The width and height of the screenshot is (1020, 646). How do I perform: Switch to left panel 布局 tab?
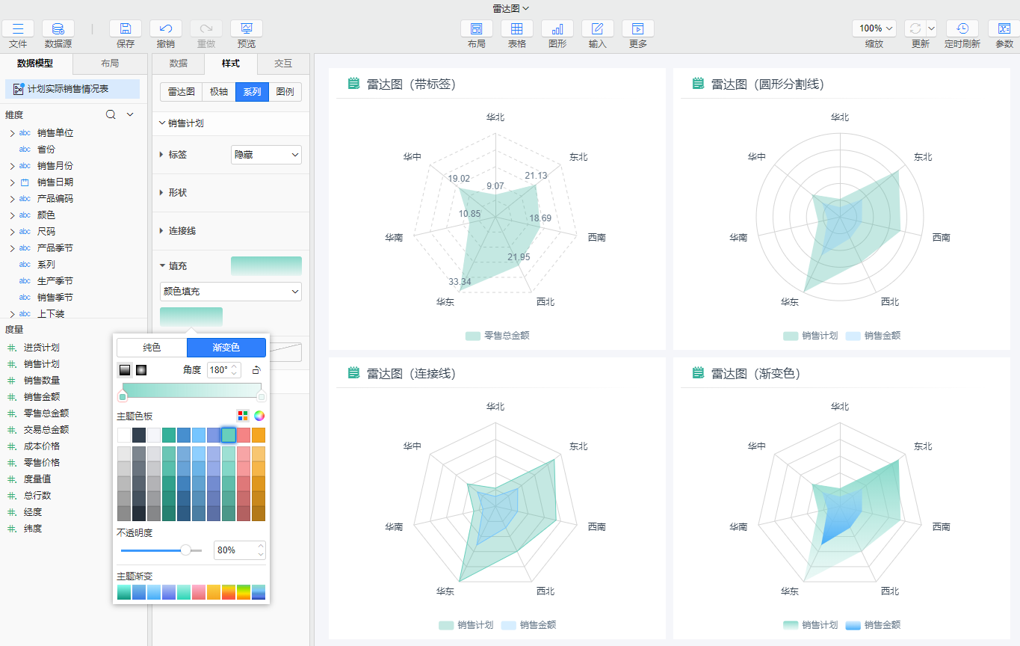point(110,64)
